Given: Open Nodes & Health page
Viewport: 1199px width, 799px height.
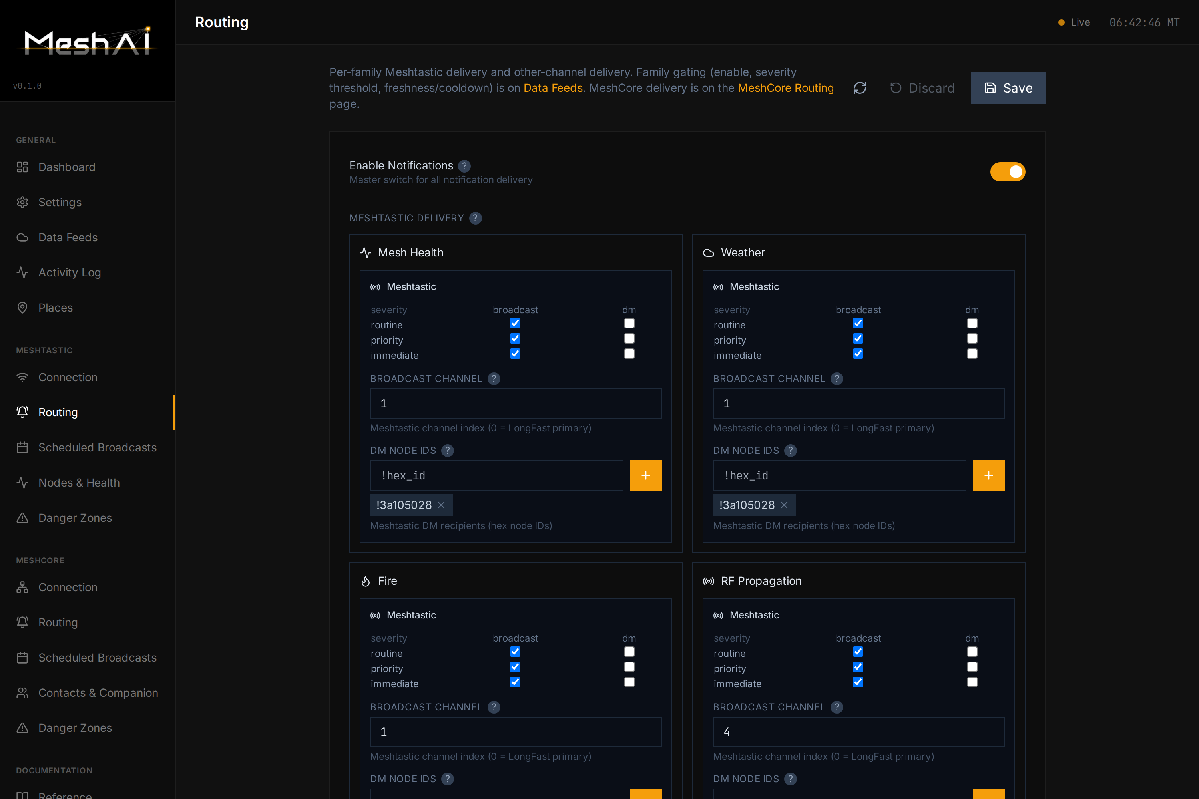Looking at the screenshot, I should click(88, 483).
